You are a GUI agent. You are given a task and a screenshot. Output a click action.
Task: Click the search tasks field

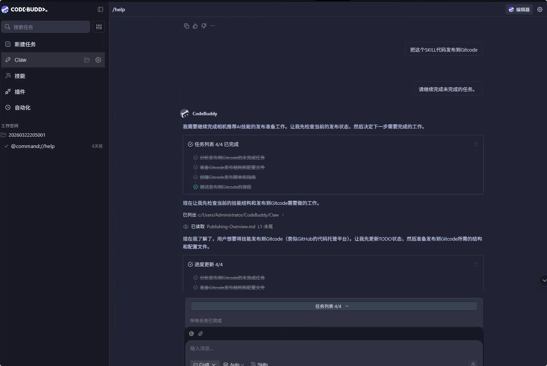[x=46, y=27]
